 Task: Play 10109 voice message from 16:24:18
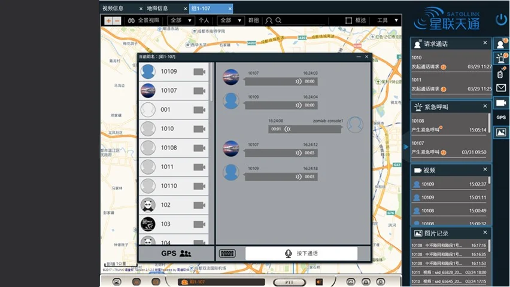281,176
